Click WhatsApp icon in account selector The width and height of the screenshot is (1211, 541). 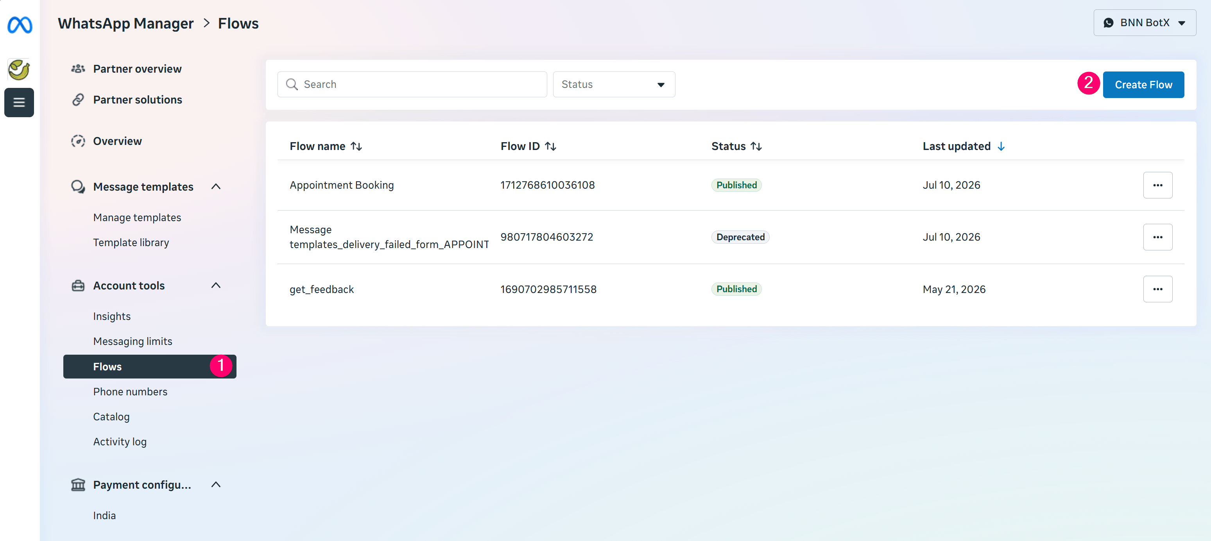[1108, 23]
